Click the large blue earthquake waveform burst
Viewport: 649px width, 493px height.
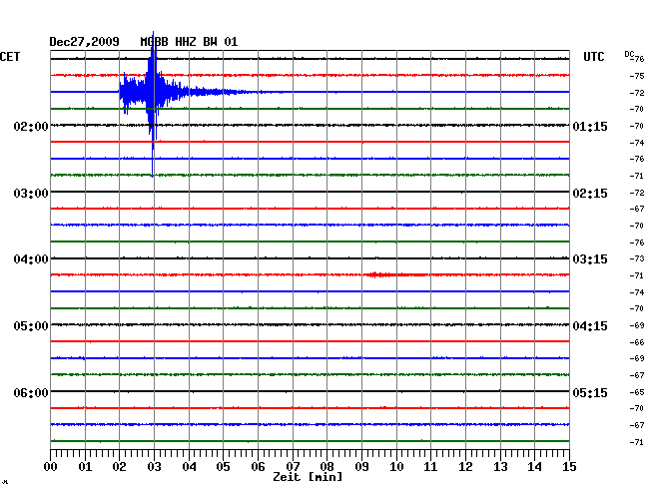[153, 92]
